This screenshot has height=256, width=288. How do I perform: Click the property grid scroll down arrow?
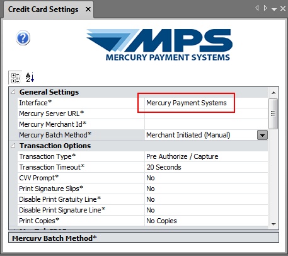coord(274,224)
